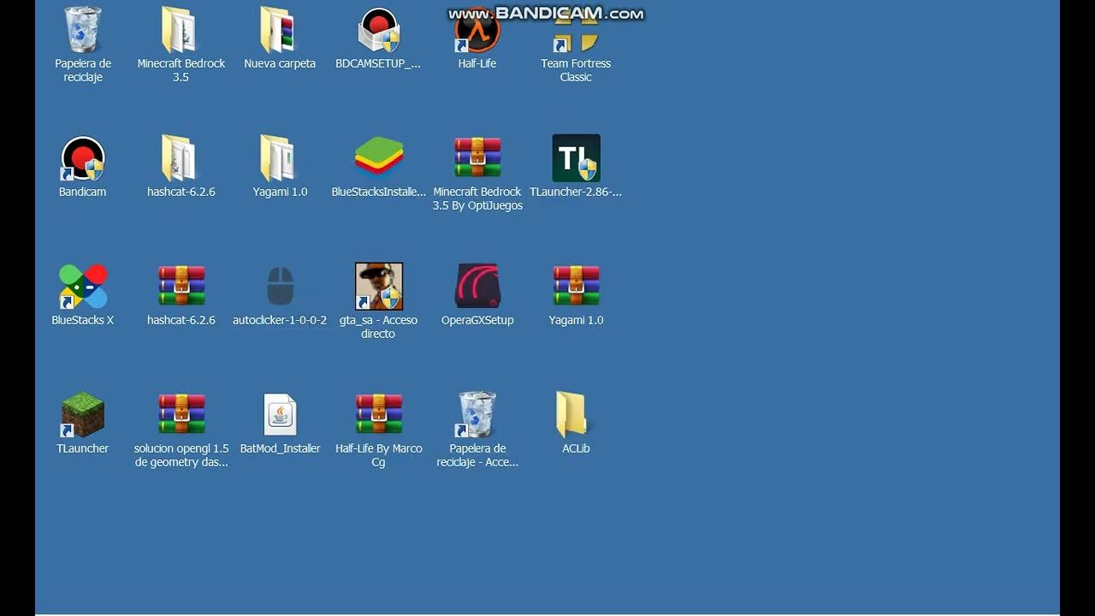
Task: Select the Half-Life lambda shortcut
Action: coord(477,30)
